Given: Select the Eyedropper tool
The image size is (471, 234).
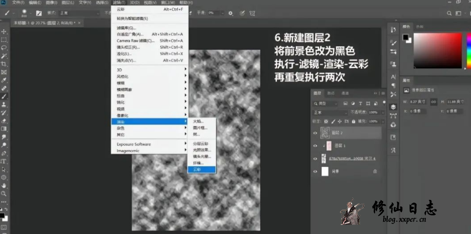Looking at the screenshot, I should (4, 80).
